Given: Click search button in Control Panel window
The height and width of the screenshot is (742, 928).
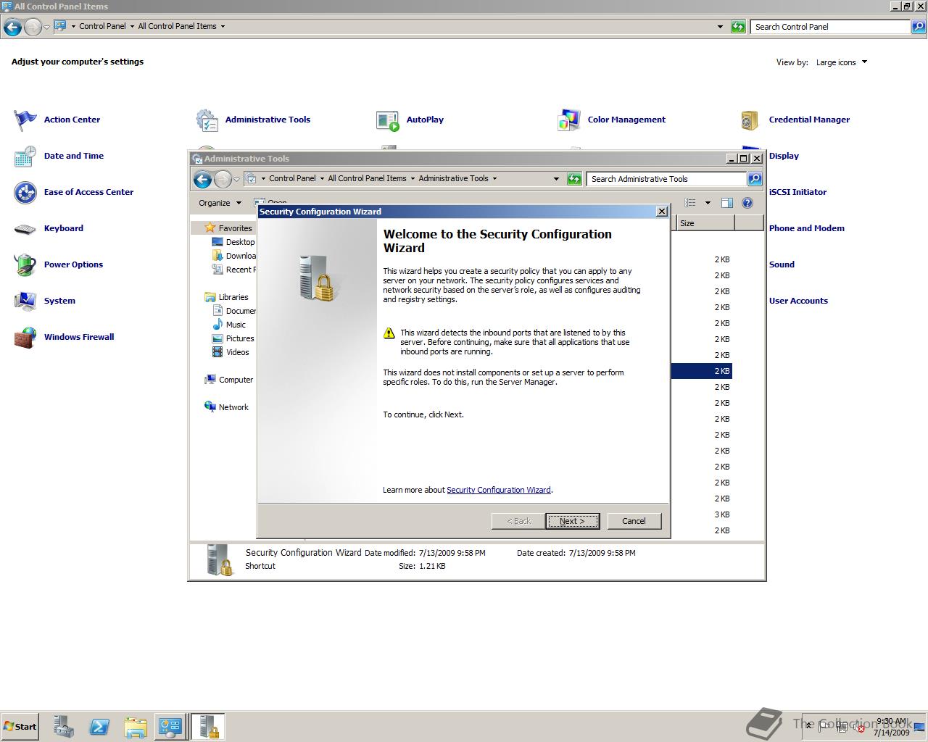Looking at the screenshot, I should click(919, 27).
